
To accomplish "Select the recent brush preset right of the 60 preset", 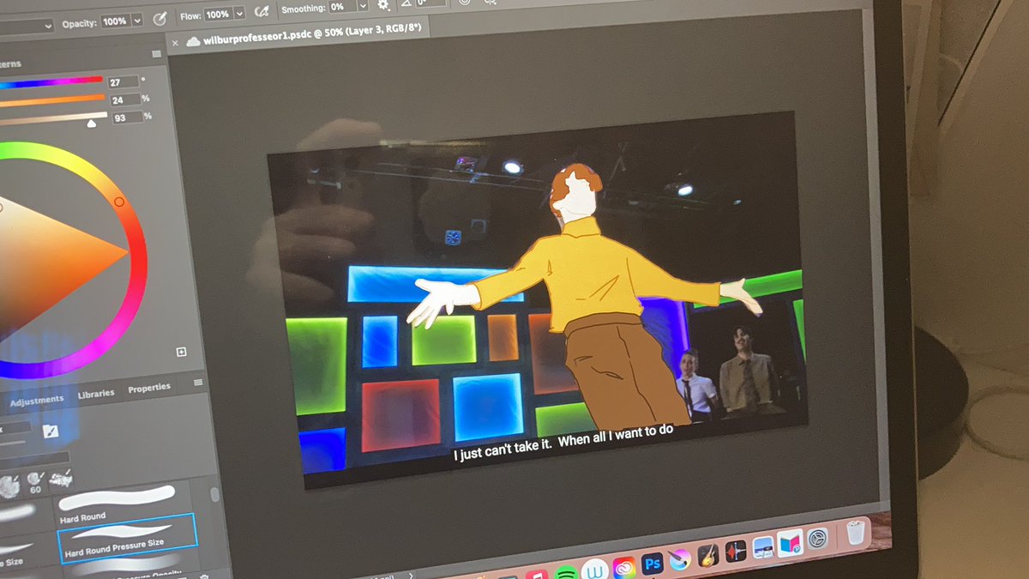I will [x=61, y=480].
